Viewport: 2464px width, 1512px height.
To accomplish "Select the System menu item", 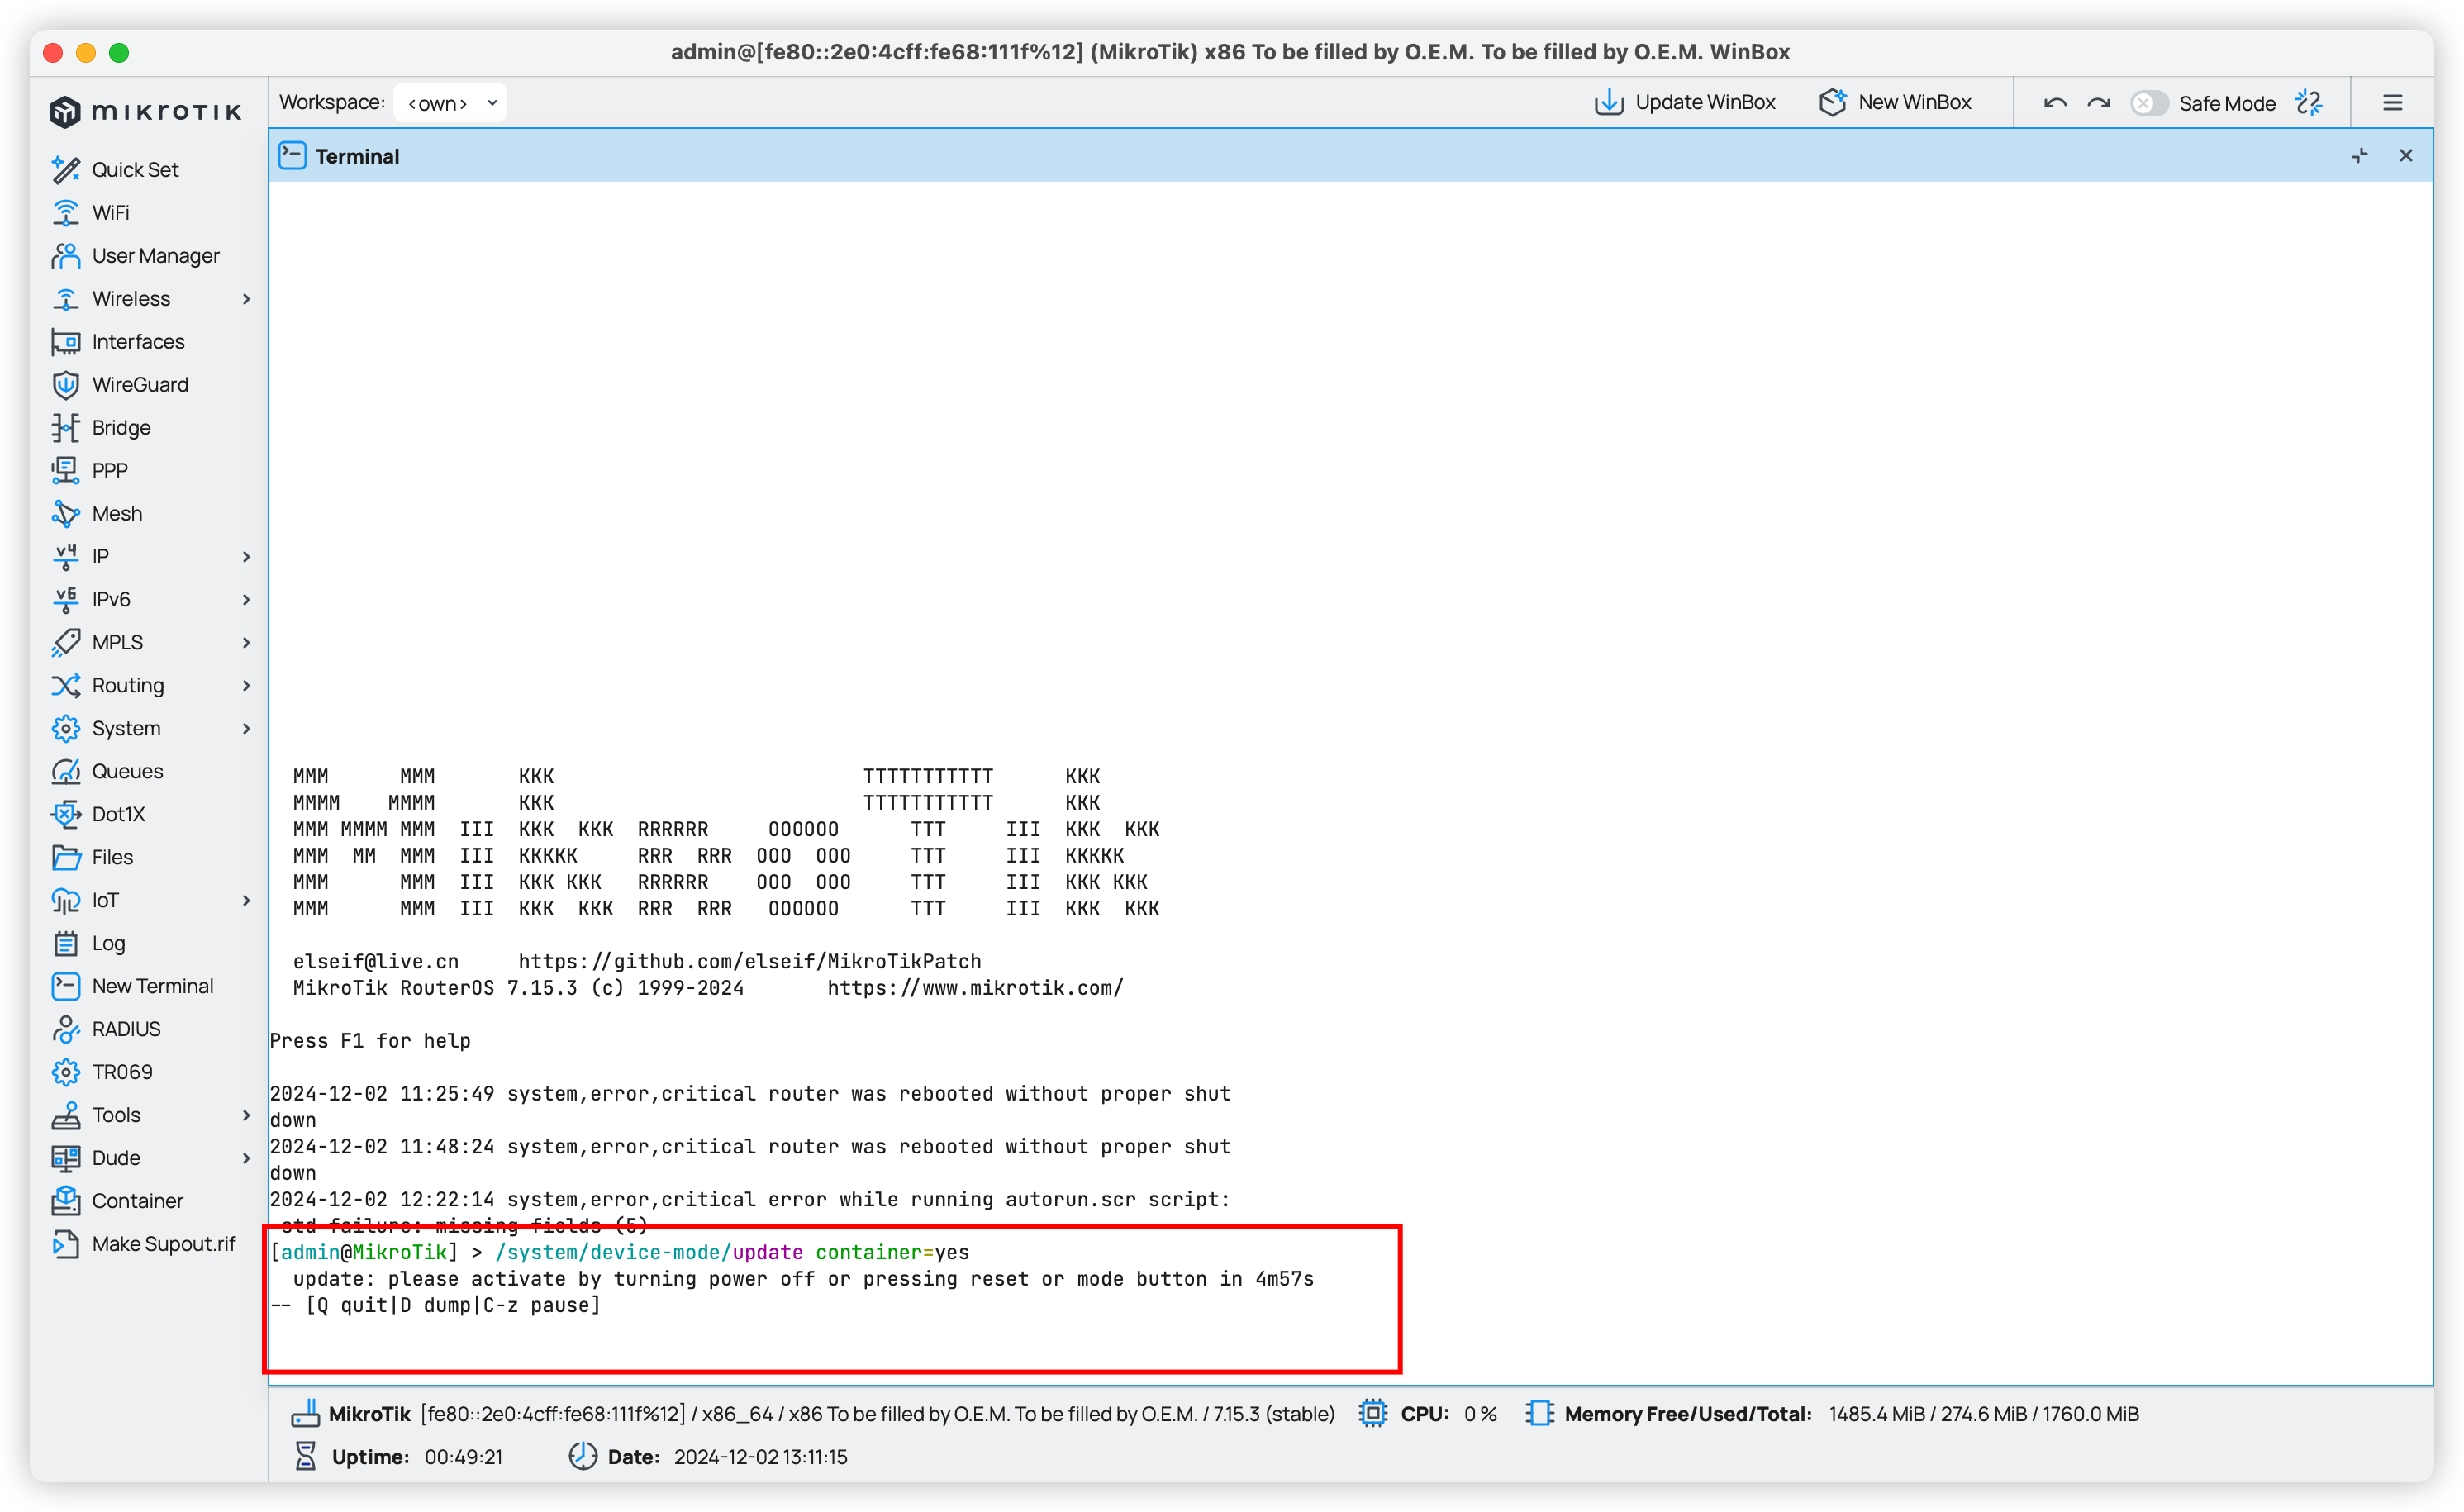I will click(125, 728).
